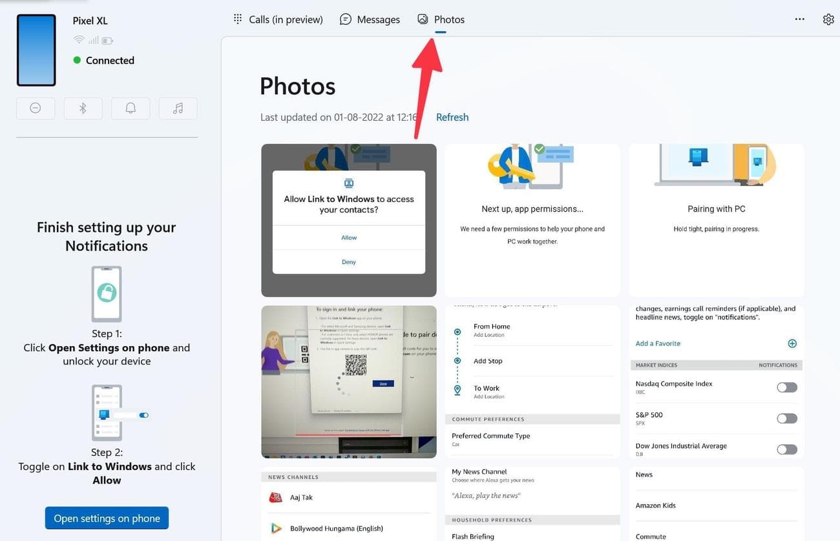
Task: Open phone notifications using the bell icon
Action: point(131,108)
